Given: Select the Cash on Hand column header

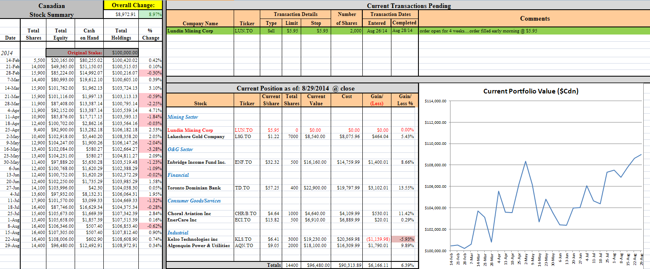Looking at the screenshot, I should pos(89,34).
